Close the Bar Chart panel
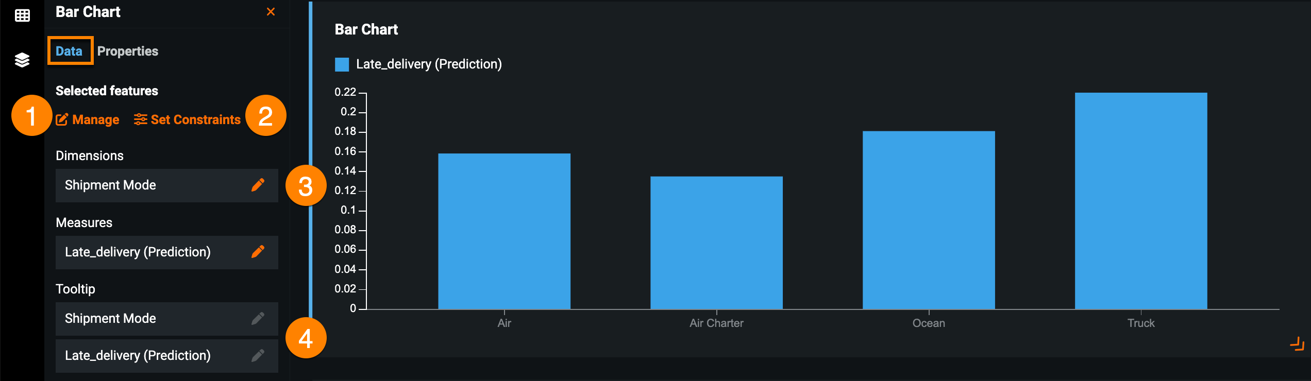Image resolution: width=1311 pixels, height=381 pixels. tap(271, 12)
